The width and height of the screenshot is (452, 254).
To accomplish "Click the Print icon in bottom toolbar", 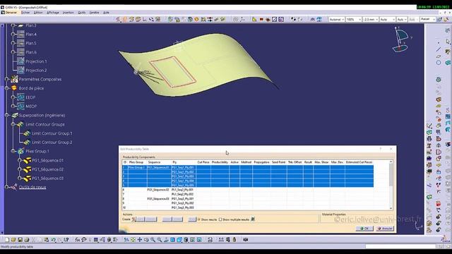I will (x=27, y=240).
